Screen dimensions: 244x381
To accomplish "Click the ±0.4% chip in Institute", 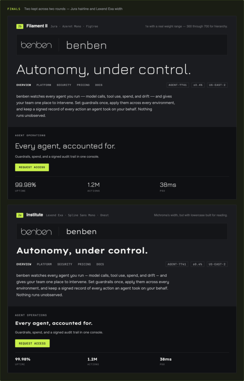I will [197, 264].
